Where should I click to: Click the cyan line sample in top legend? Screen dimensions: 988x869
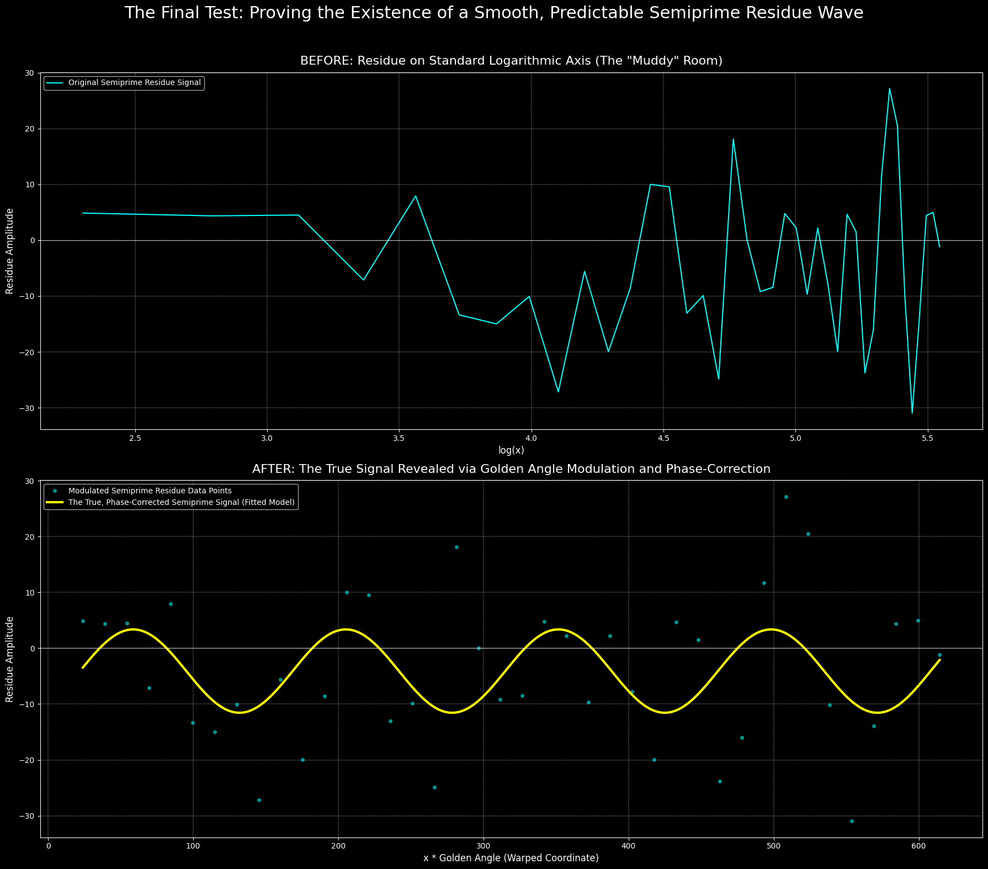[x=55, y=83]
